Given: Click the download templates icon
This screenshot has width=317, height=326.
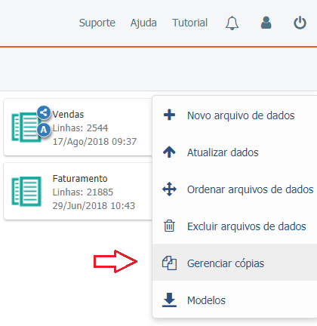Looking at the screenshot, I should [x=169, y=300].
